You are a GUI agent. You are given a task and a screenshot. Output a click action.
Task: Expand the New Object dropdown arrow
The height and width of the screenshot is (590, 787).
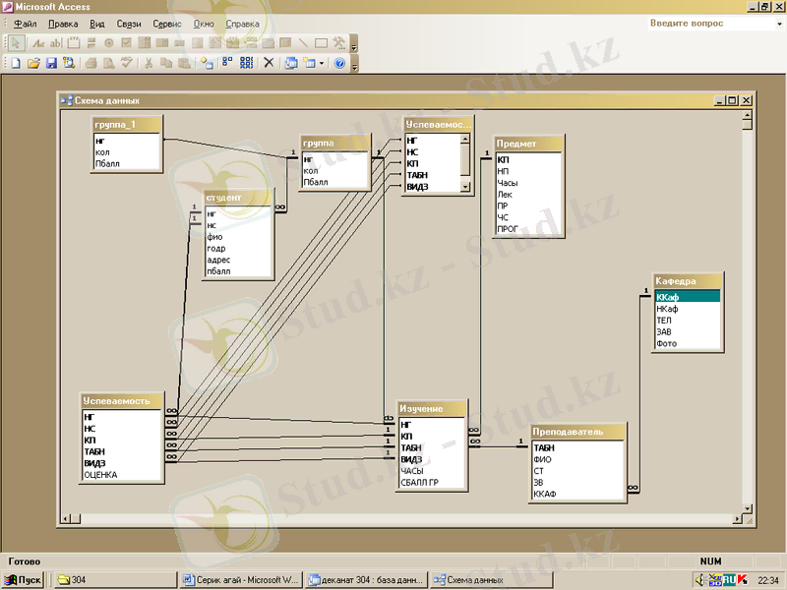point(323,63)
